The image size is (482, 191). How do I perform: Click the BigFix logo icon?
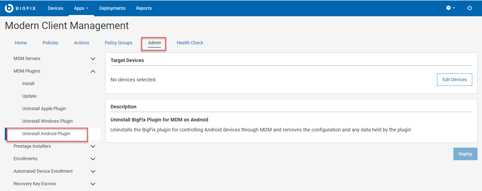click(9, 8)
